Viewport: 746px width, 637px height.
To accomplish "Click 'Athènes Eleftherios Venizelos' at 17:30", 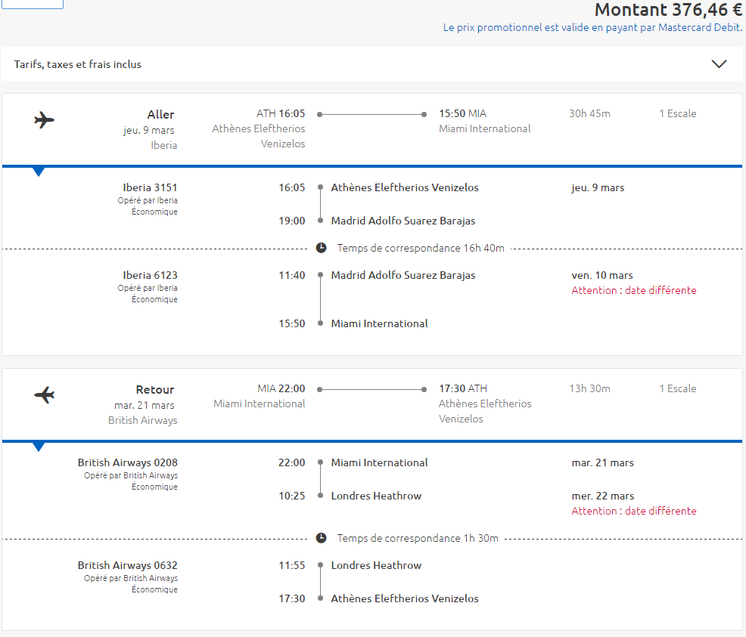I will 405,598.
